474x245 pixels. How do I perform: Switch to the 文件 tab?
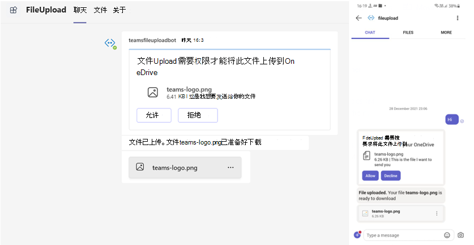[x=100, y=10]
